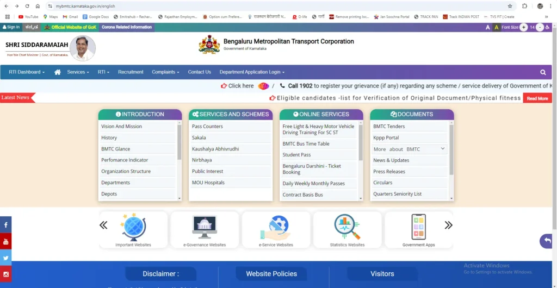Open Important Websites globe icon

pos(133,227)
